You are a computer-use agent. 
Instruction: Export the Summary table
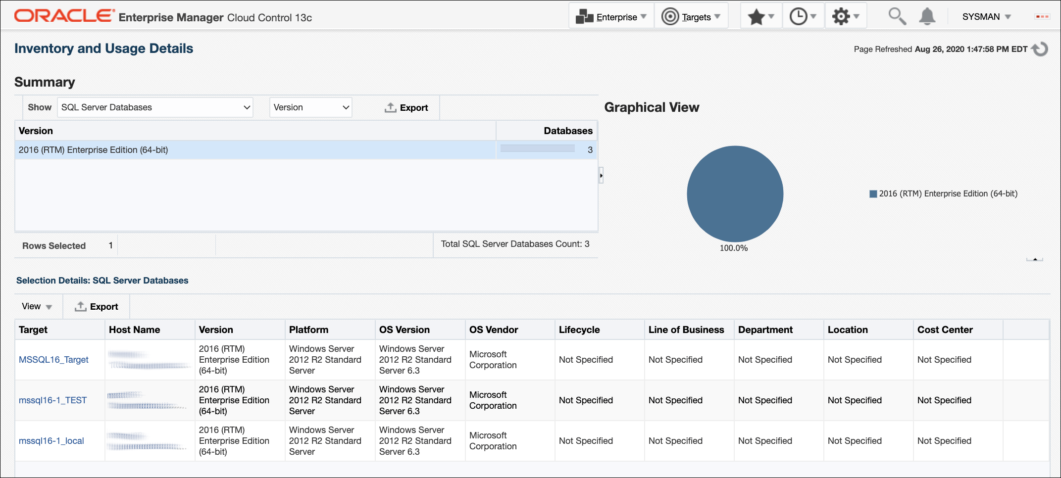click(406, 107)
